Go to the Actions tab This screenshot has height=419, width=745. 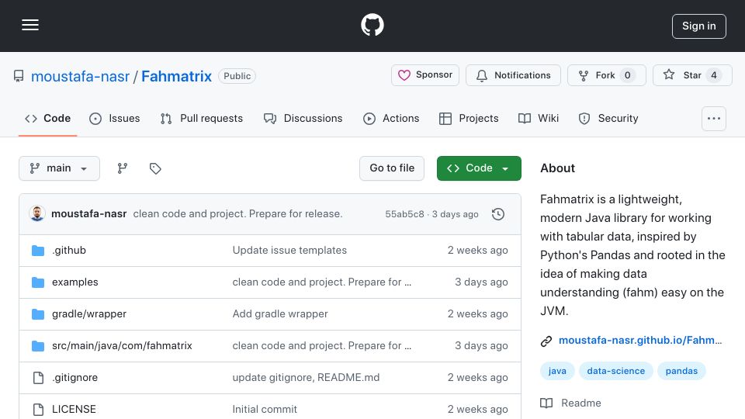tap(391, 118)
